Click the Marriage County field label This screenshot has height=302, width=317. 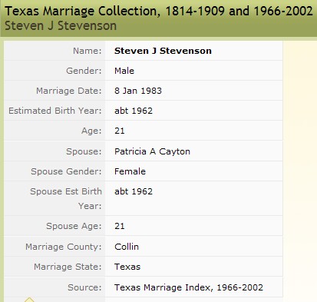coord(64,247)
